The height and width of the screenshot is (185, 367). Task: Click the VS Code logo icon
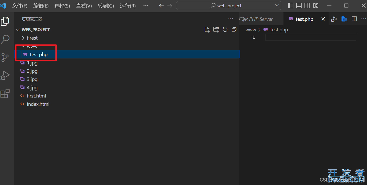[x=3, y=6]
